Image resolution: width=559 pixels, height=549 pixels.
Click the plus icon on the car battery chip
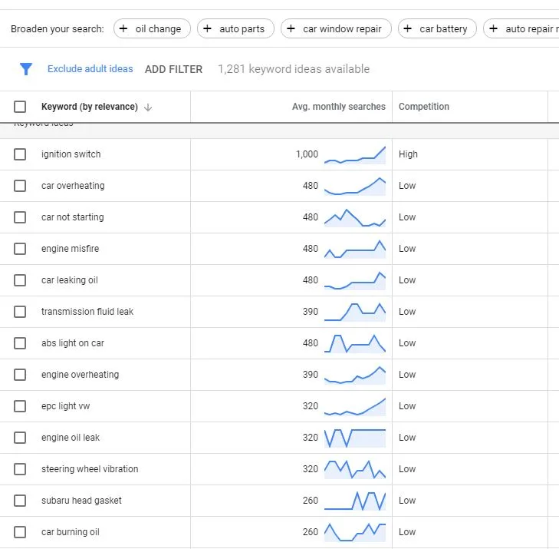point(407,28)
